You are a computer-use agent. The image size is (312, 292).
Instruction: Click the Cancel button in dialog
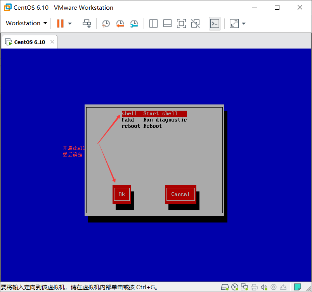[181, 195]
